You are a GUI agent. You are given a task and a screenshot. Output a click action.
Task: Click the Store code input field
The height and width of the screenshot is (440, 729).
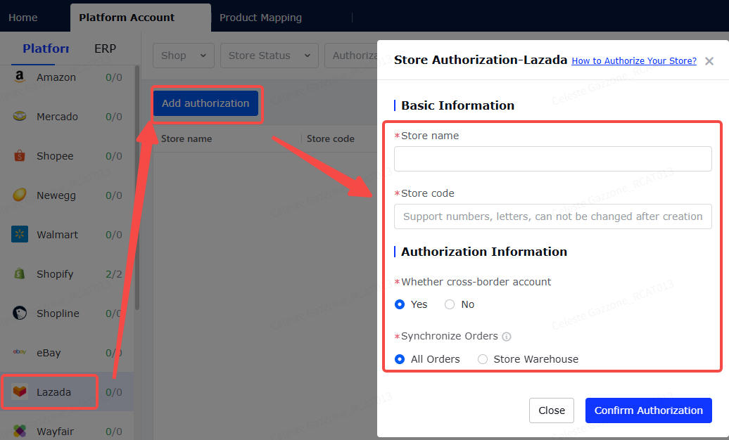pos(553,216)
